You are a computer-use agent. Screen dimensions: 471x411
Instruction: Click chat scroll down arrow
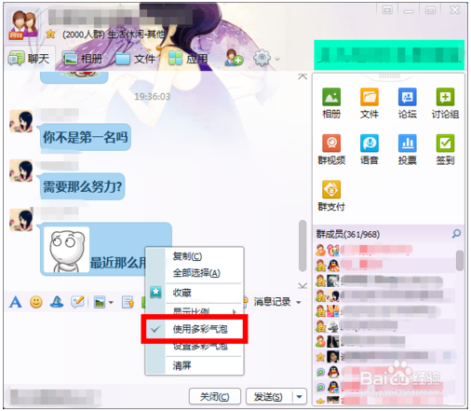[x=303, y=285]
